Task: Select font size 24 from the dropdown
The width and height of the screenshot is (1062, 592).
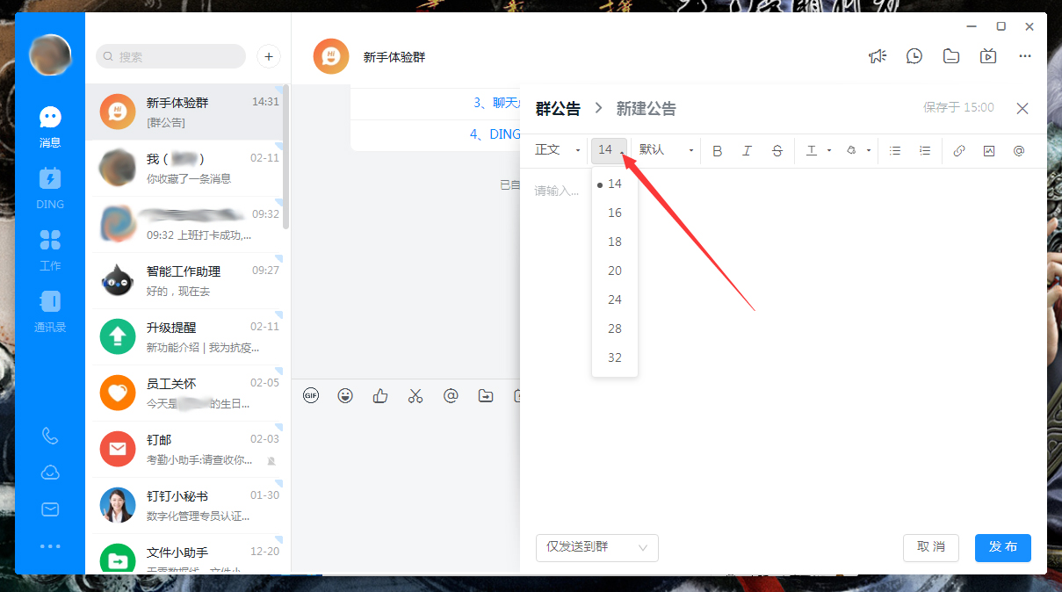Action: tap(614, 299)
